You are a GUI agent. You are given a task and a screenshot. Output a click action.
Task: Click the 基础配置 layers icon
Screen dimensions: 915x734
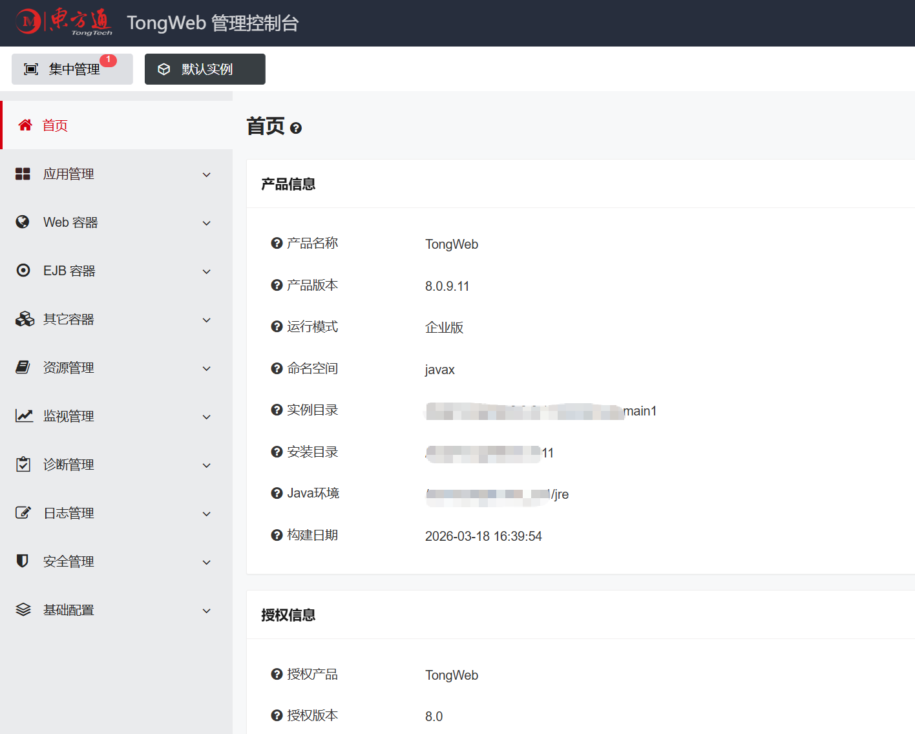(x=23, y=609)
